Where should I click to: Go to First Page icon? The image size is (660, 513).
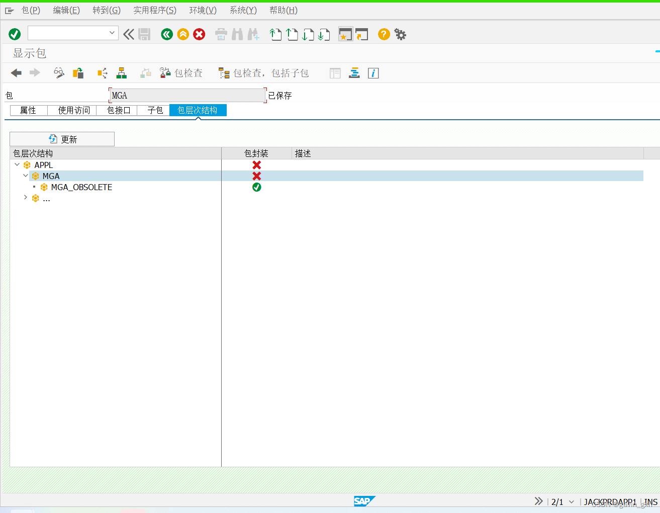275,34
